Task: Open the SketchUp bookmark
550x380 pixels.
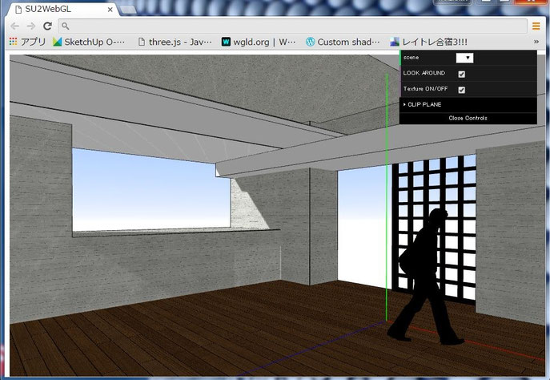Action: (x=89, y=42)
